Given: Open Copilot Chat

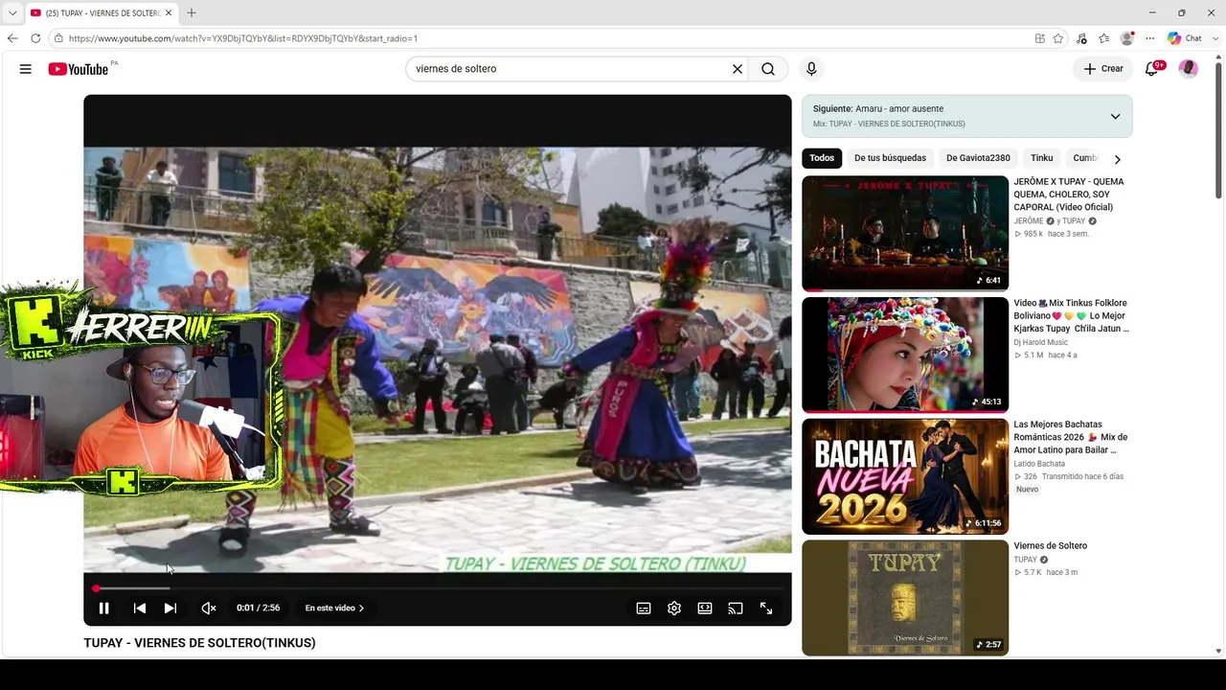Looking at the screenshot, I should pos(1185,38).
